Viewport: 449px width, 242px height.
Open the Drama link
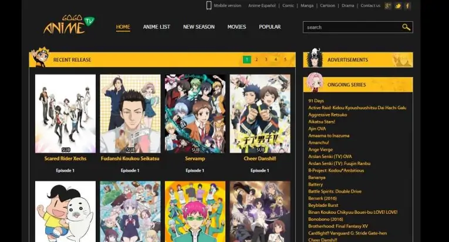pos(348,5)
